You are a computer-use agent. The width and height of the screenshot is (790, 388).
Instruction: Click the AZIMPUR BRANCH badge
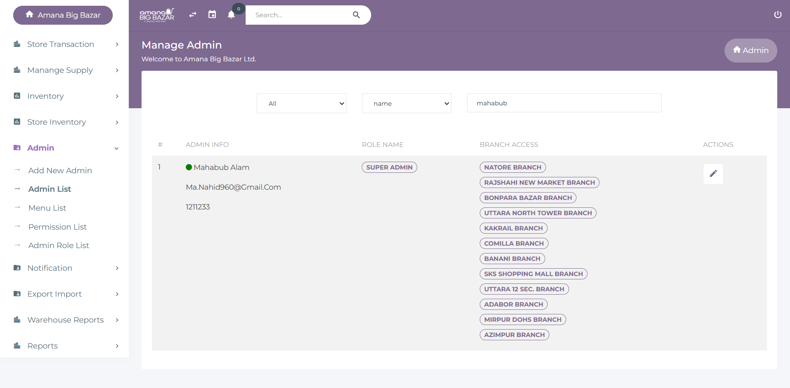pyautogui.click(x=514, y=335)
